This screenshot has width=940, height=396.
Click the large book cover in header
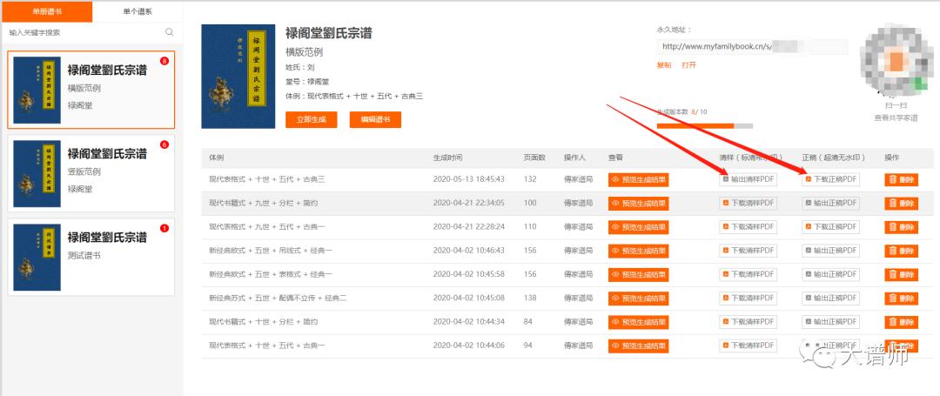[238, 77]
